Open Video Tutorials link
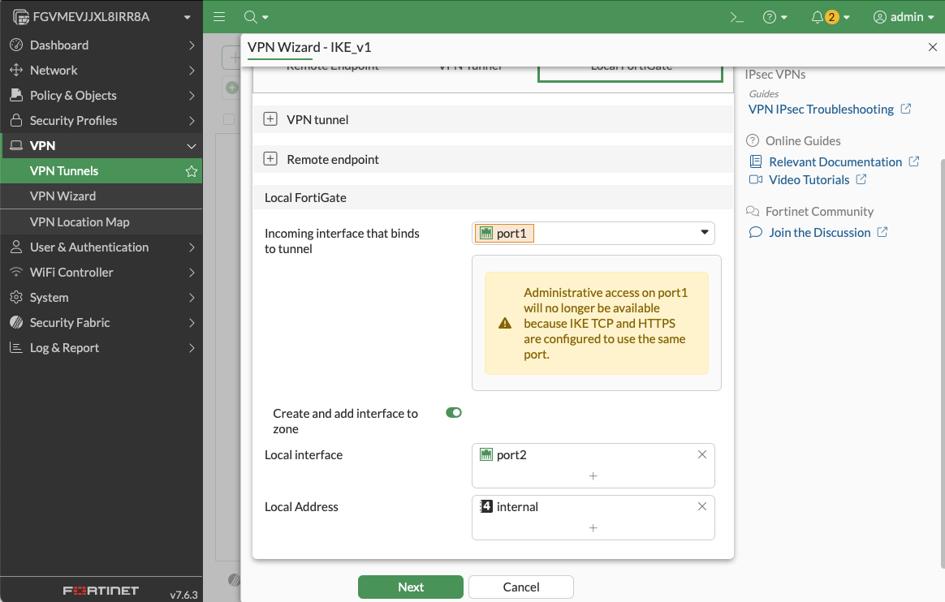Screen dimensions: 945x602 pyautogui.click(x=809, y=180)
